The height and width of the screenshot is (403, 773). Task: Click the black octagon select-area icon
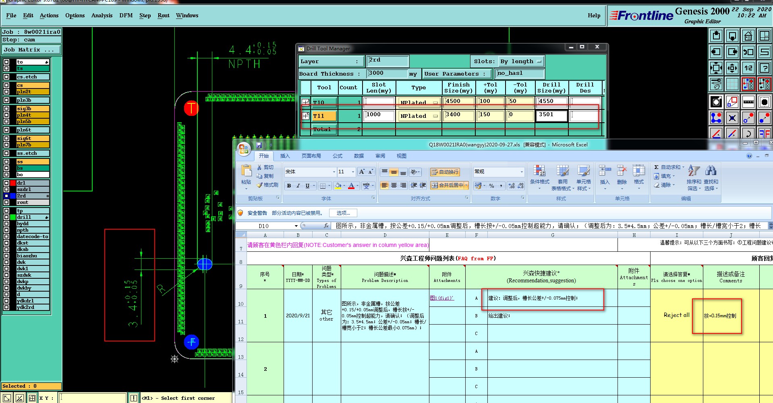tap(764, 102)
